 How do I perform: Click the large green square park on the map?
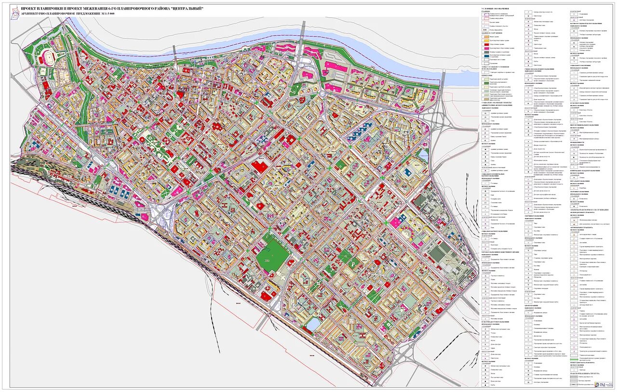tap(273, 254)
